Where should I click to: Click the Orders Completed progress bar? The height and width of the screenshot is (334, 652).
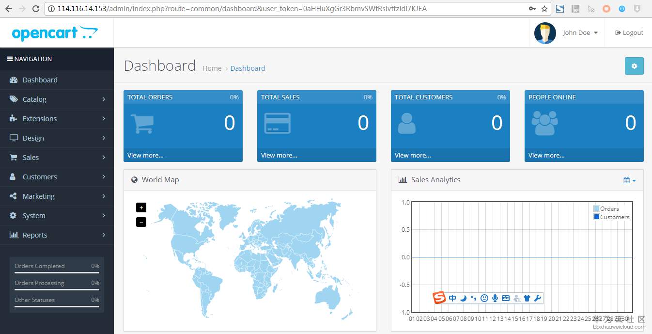coord(57,273)
